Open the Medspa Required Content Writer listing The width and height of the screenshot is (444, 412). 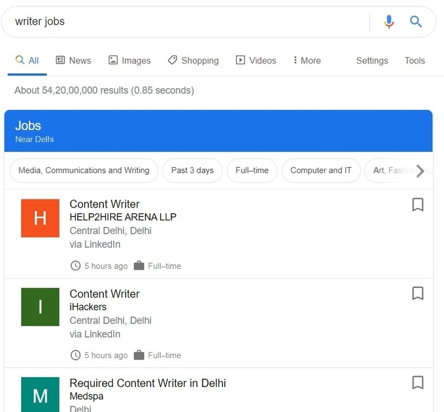(147, 383)
